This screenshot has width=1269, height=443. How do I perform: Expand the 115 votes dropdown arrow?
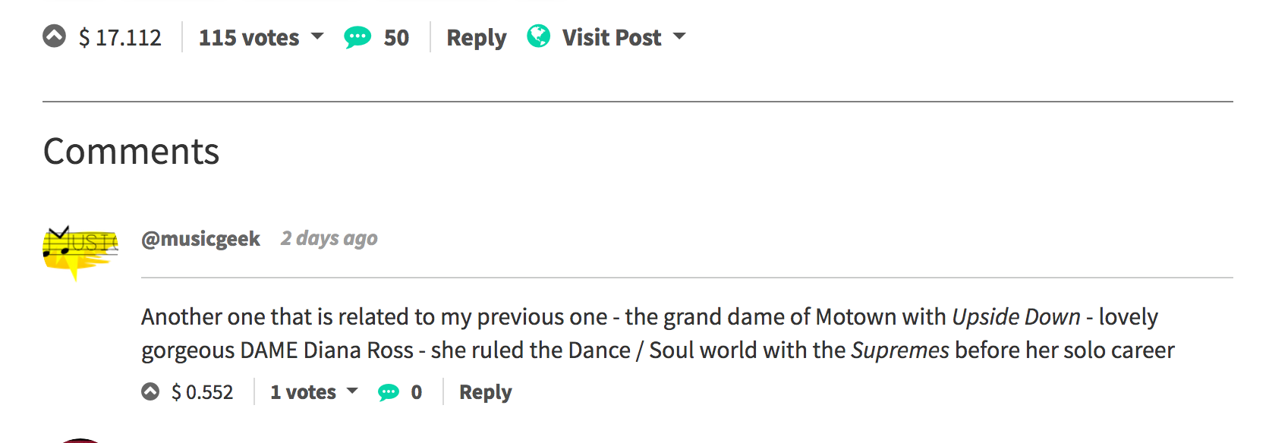318,36
